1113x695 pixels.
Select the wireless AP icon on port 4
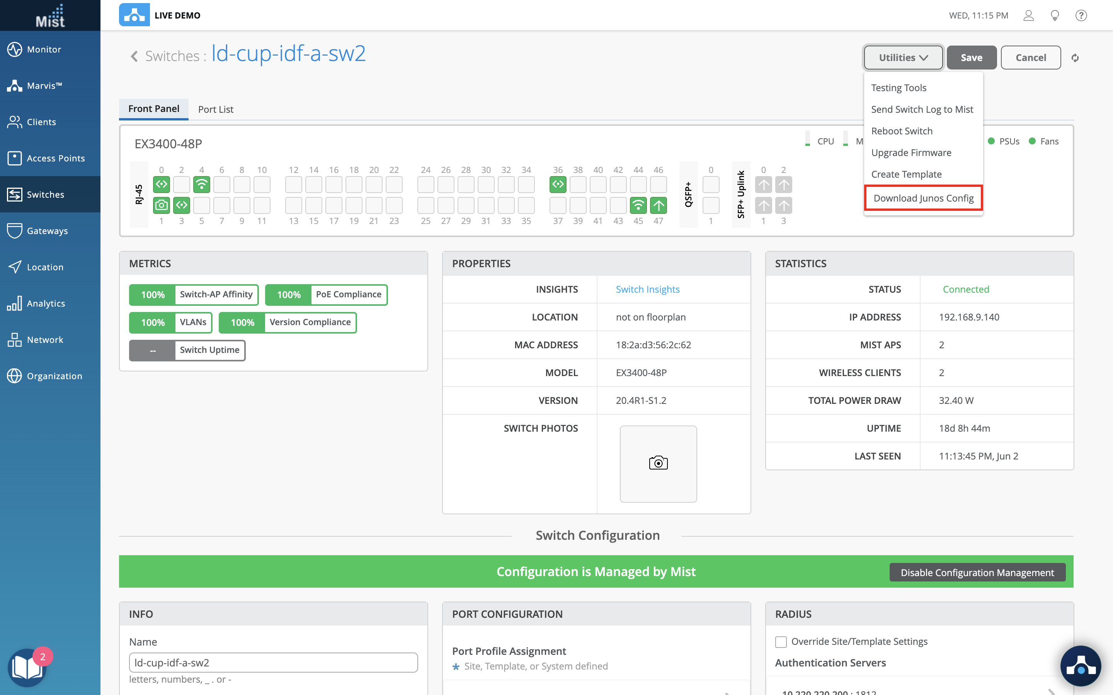click(201, 185)
